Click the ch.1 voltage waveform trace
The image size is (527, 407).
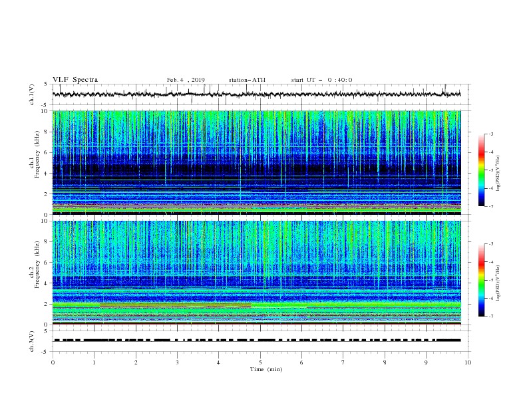(x=256, y=94)
